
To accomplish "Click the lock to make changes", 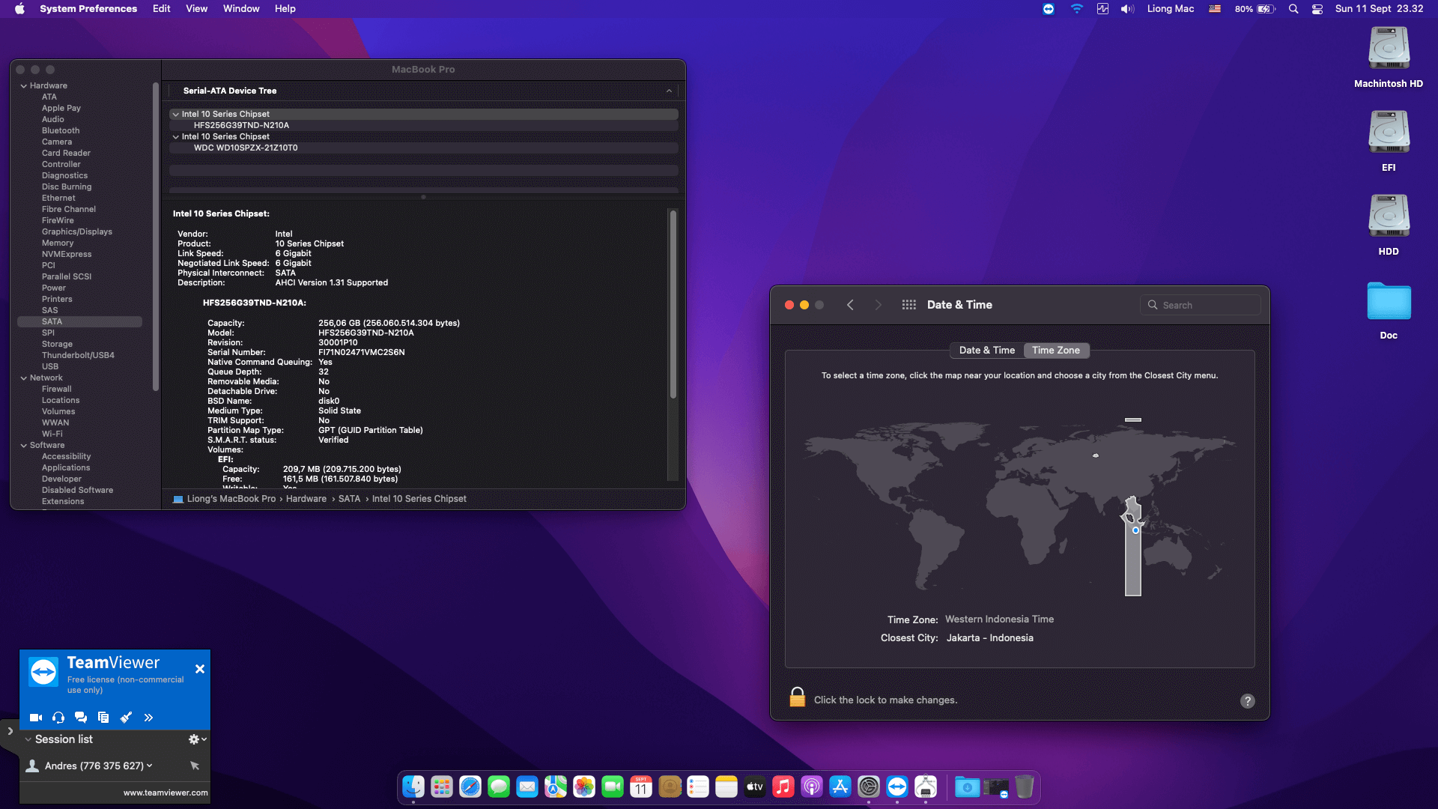I will tap(797, 697).
